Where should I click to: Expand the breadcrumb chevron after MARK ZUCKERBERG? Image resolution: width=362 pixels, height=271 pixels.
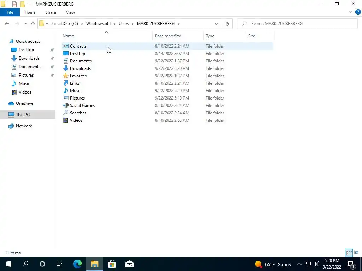point(179,24)
